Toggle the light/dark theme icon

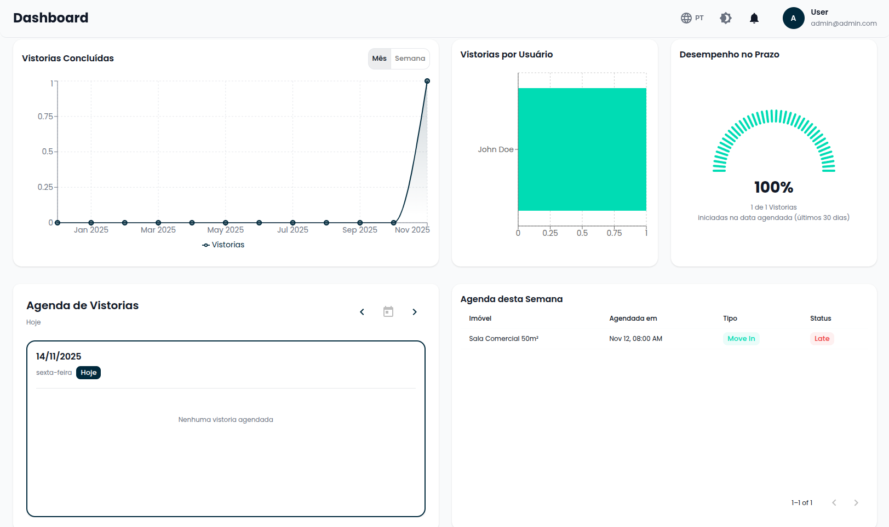click(x=726, y=18)
